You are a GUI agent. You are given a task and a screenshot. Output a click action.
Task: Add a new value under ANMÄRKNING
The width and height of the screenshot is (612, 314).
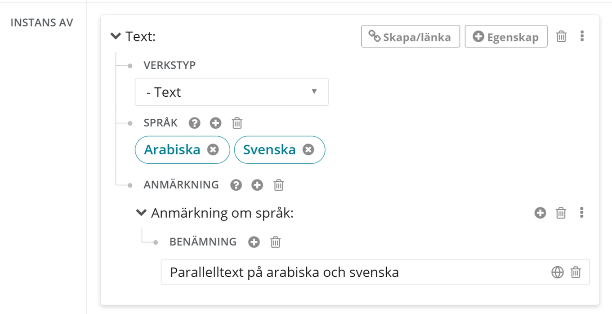click(257, 185)
